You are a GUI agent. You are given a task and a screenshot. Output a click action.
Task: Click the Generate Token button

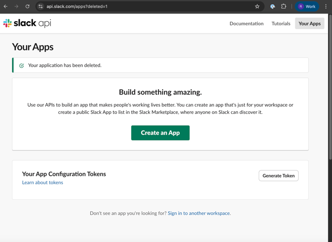278,176
